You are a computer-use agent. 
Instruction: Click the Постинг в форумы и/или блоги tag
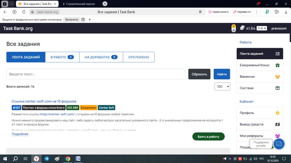tap(43, 108)
